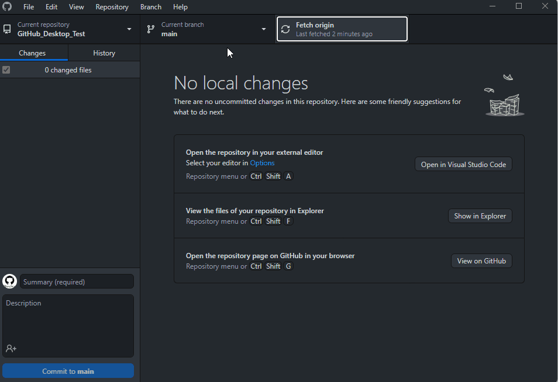Open the Repository menu

click(x=112, y=7)
